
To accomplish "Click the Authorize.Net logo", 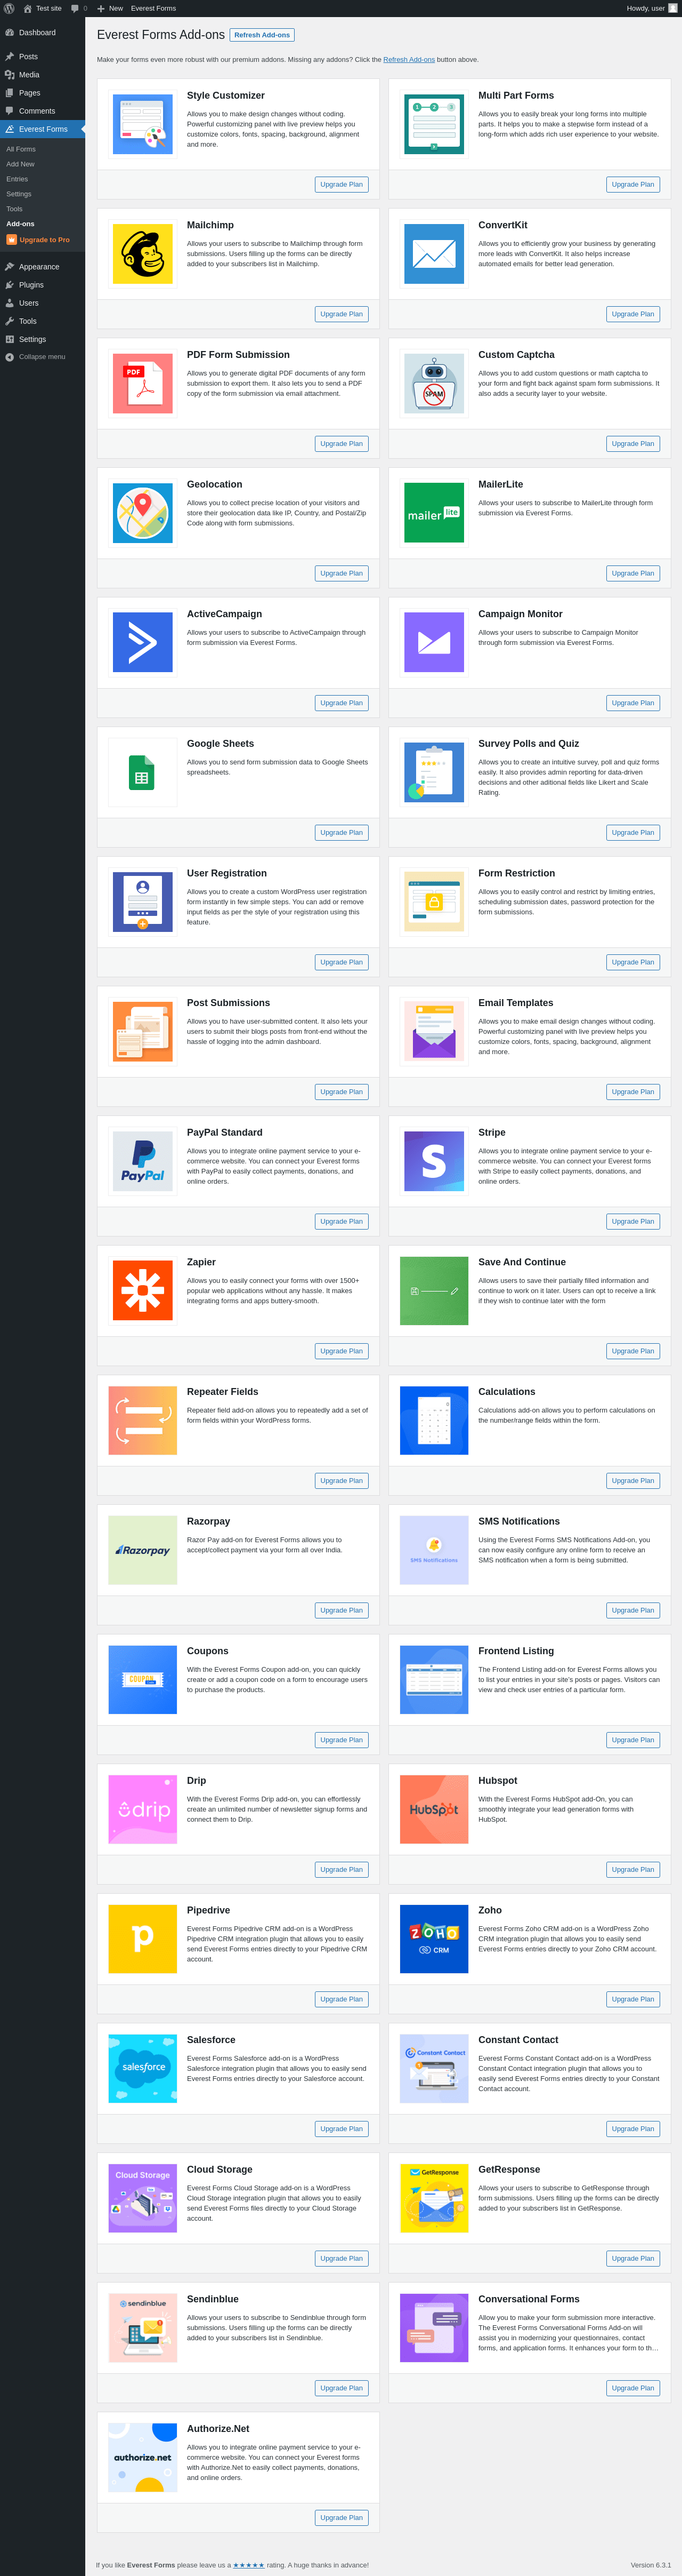I will (143, 2457).
